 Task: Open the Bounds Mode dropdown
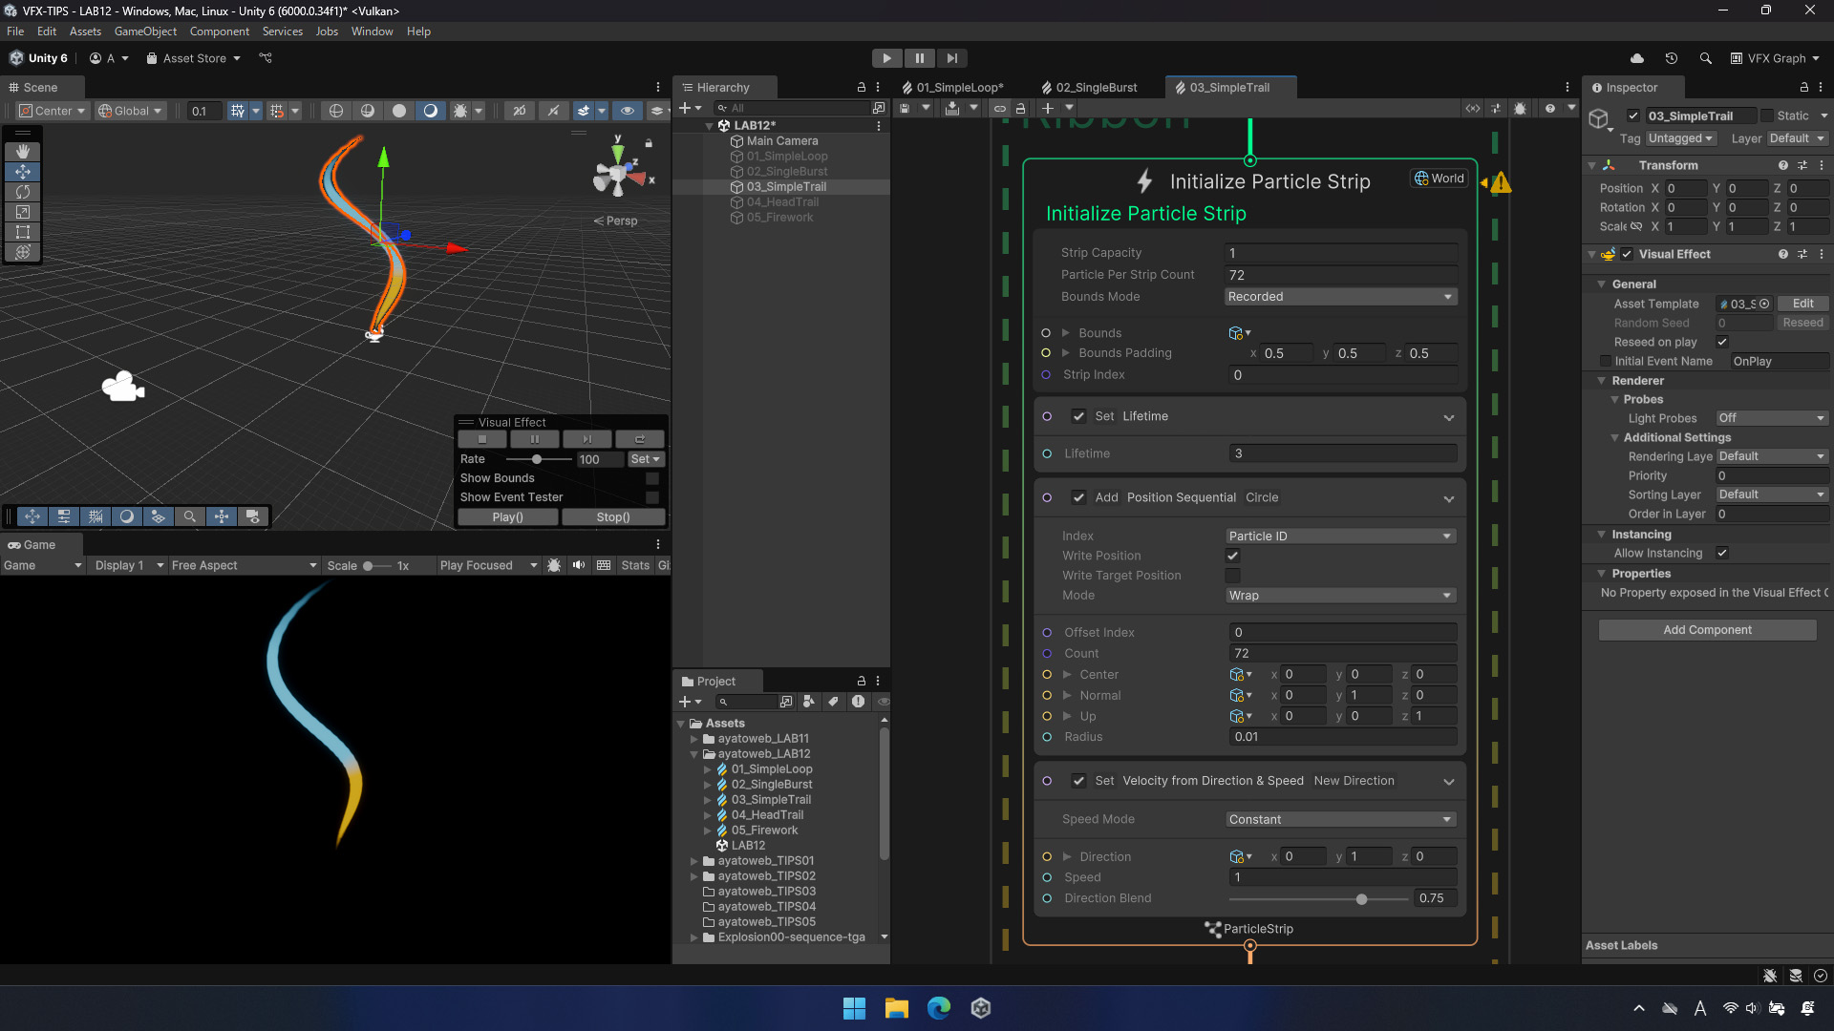1340,297
